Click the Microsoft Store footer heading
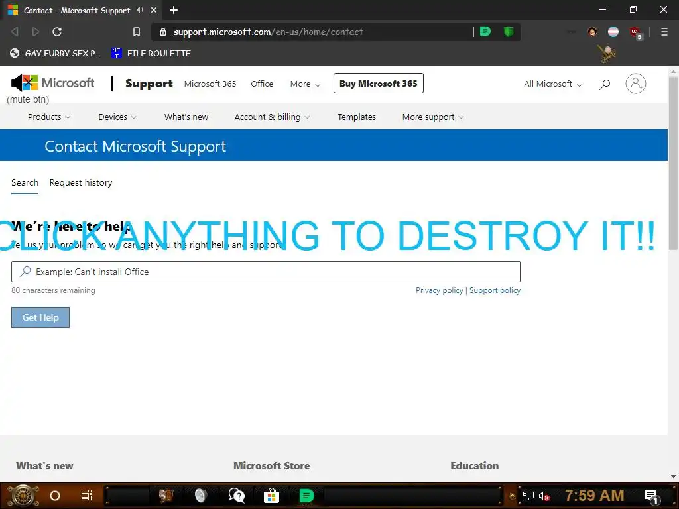 coord(271,466)
